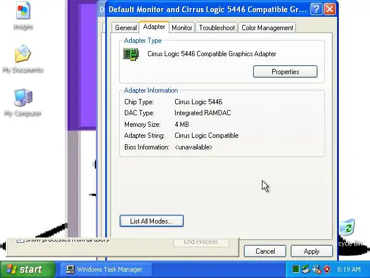Viewport: 370px width, 278px height.
Task: Click the Integrated RAMDAC value
Action: point(203,113)
